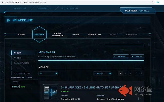
Task: Click the arrow on Ship upgrades button
Action: click(x=115, y=56)
